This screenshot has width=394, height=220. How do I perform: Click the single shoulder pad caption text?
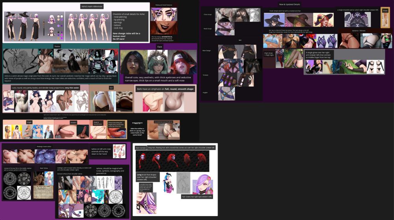[x=358, y=10]
